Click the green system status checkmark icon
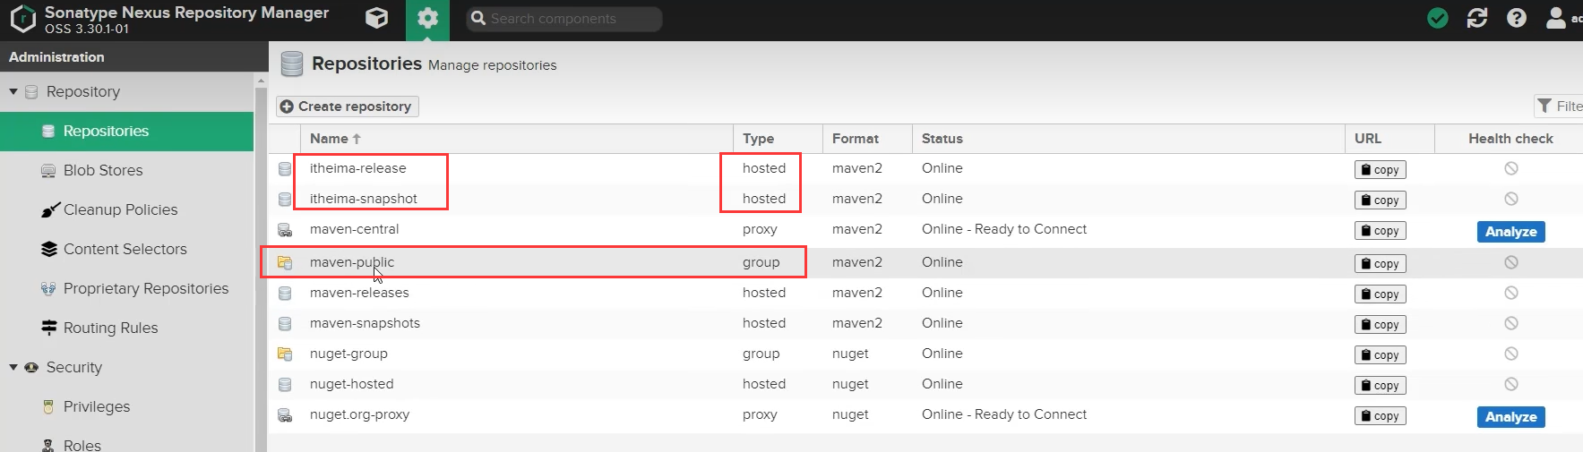 [x=1437, y=19]
